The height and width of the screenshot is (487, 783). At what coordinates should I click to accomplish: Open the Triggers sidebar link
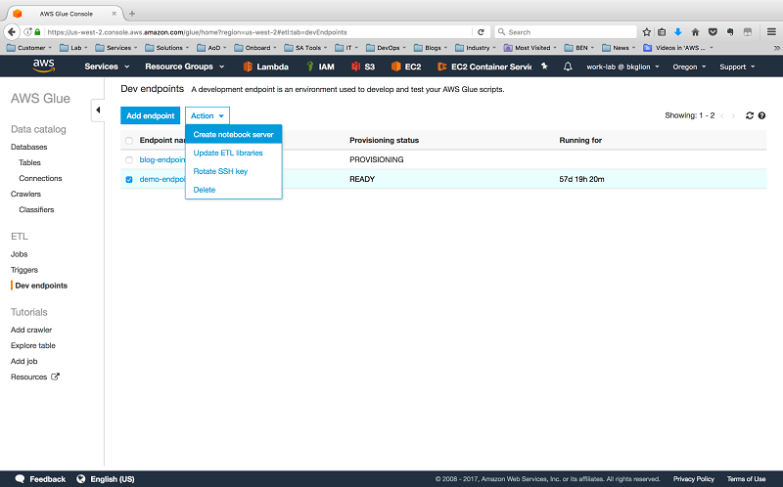tap(23, 270)
